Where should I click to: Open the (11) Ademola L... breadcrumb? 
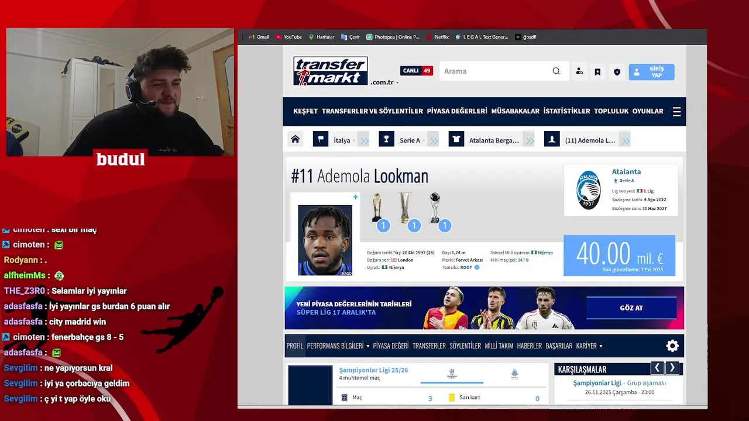tap(590, 140)
